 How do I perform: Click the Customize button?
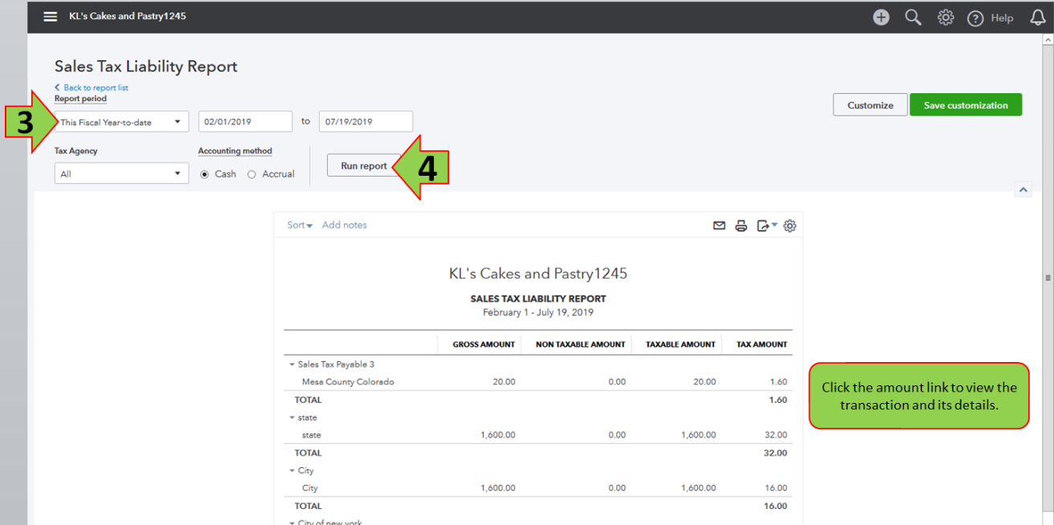(x=870, y=105)
